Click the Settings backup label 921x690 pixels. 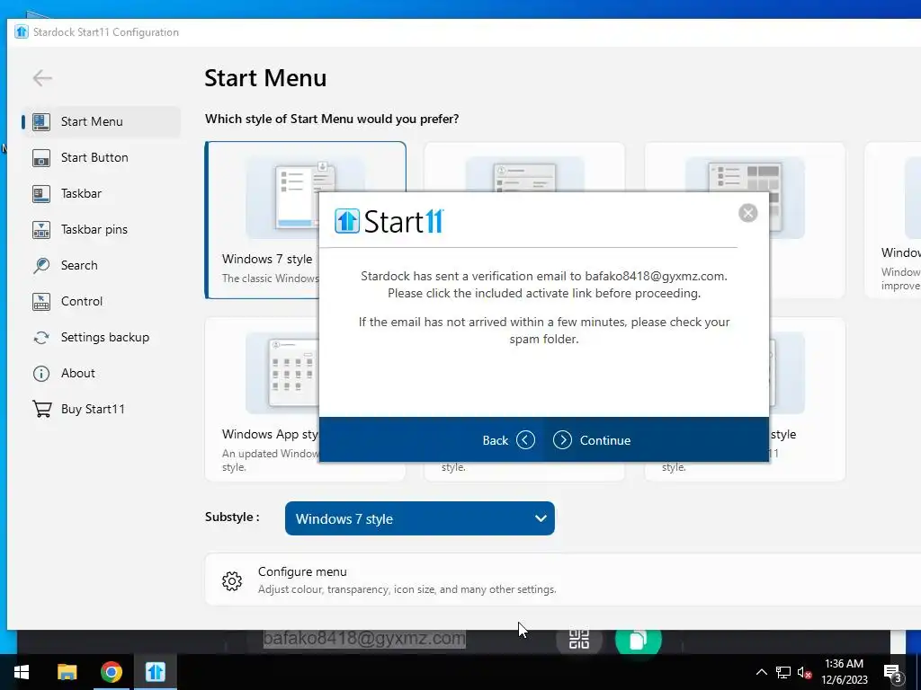105,338
